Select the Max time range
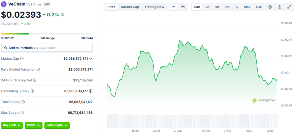The width and height of the screenshot is (294, 134). pos(247,7)
